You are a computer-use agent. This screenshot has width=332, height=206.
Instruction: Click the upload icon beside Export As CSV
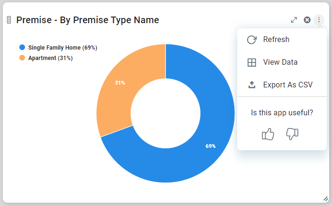tap(252, 85)
